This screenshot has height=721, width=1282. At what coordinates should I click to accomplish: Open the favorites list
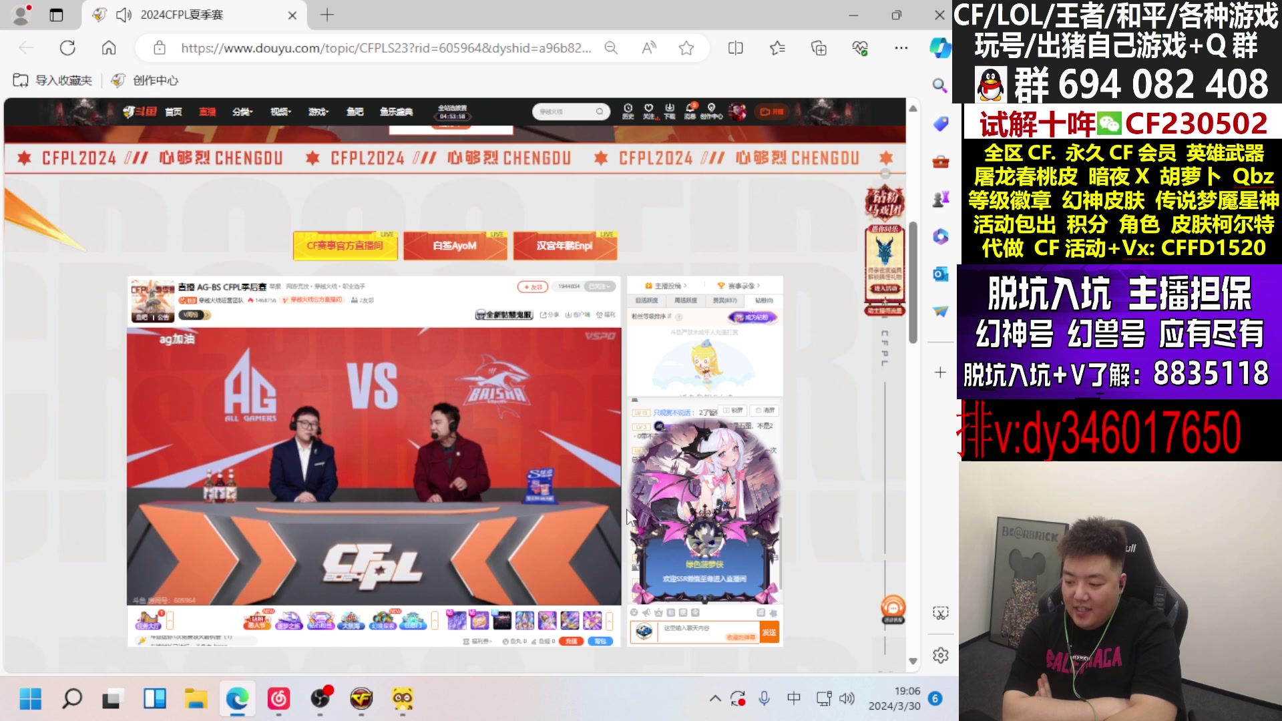coord(777,48)
